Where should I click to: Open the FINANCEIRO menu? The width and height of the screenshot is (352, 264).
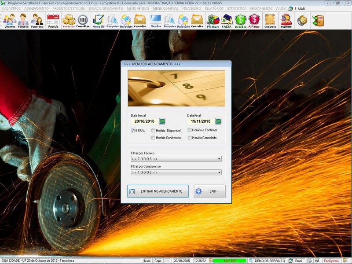pyautogui.click(x=191, y=8)
